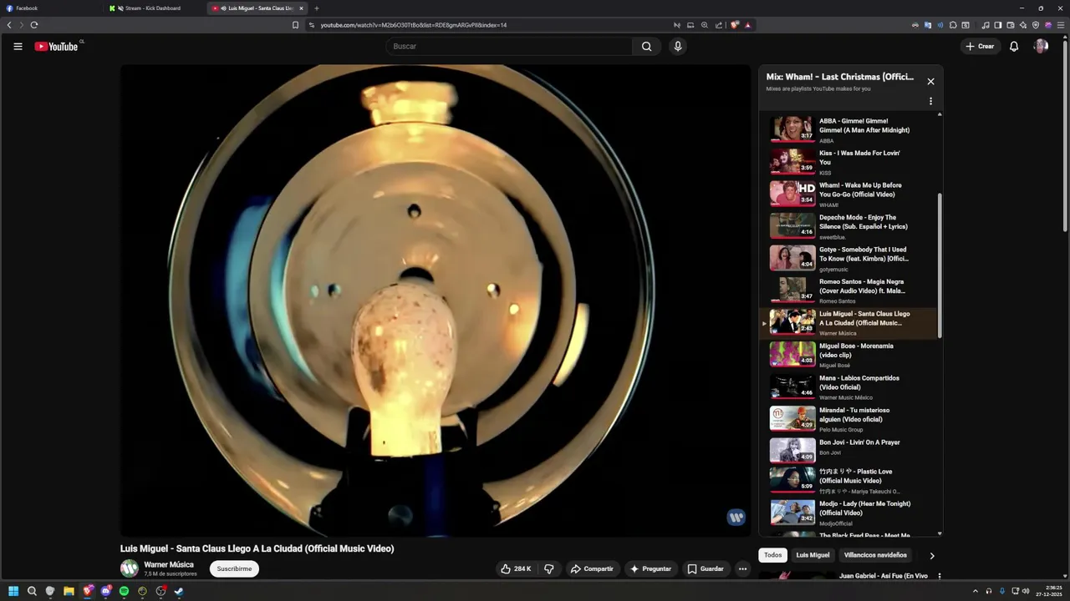Play Depeche Mode Enjoy The Silence

click(x=848, y=226)
